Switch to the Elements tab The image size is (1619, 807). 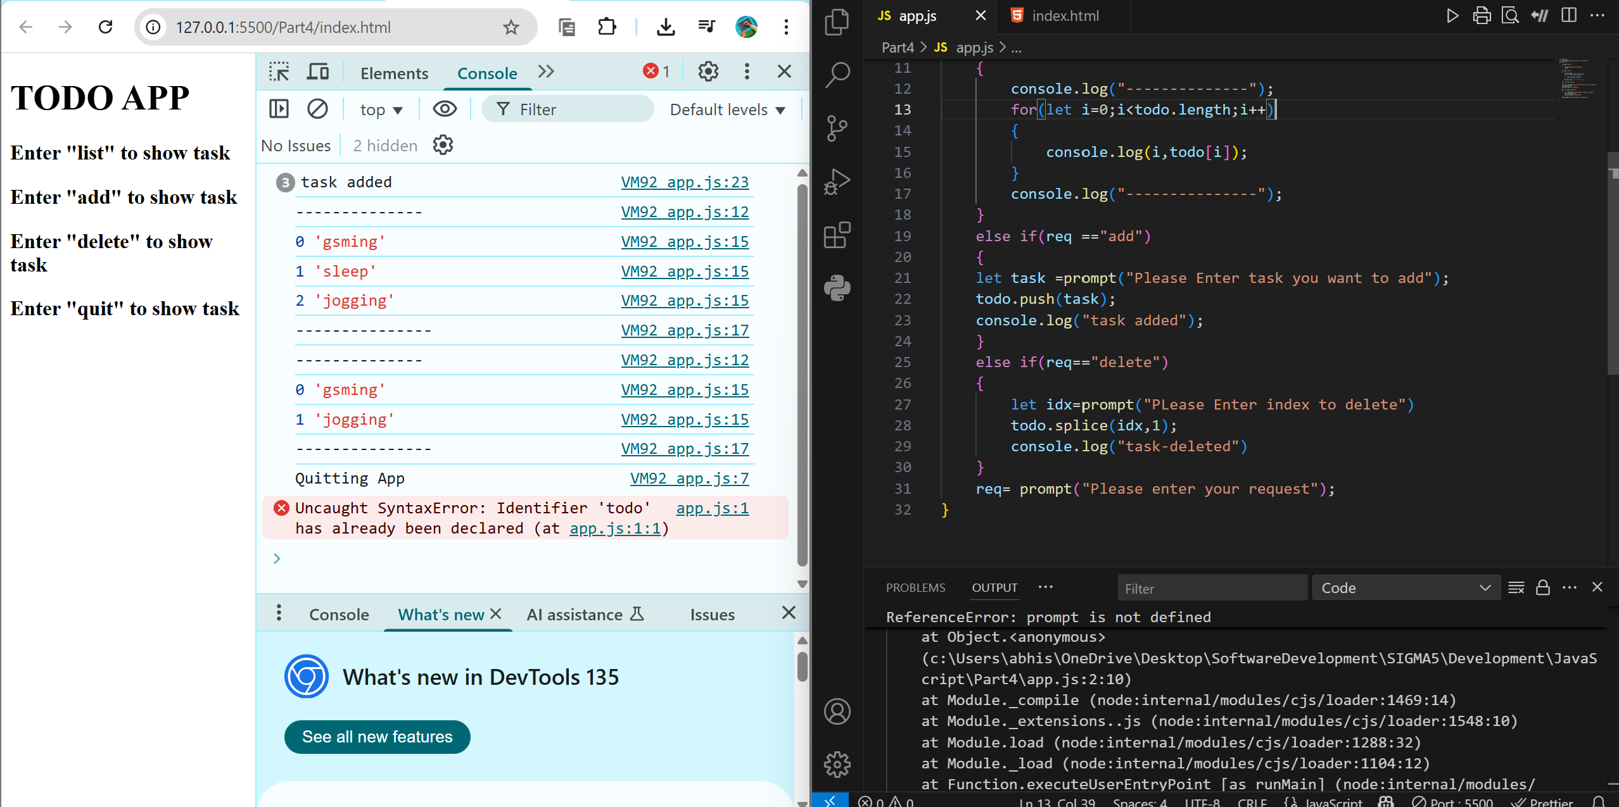click(x=394, y=73)
